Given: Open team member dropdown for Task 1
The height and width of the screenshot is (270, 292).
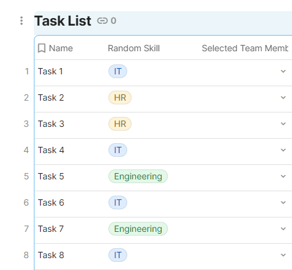Looking at the screenshot, I should pyautogui.click(x=283, y=71).
